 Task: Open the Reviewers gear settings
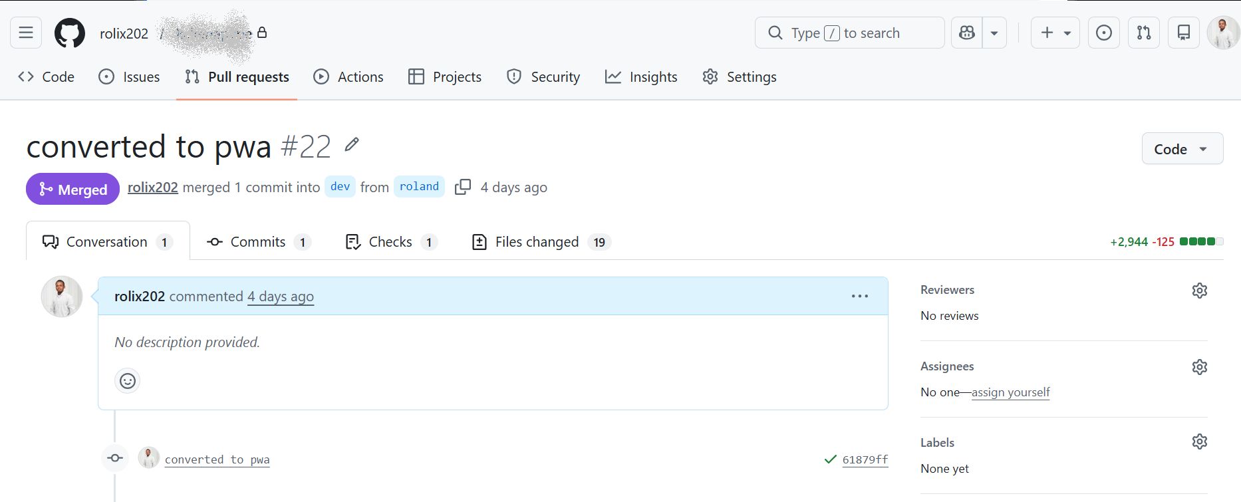(x=1200, y=291)
